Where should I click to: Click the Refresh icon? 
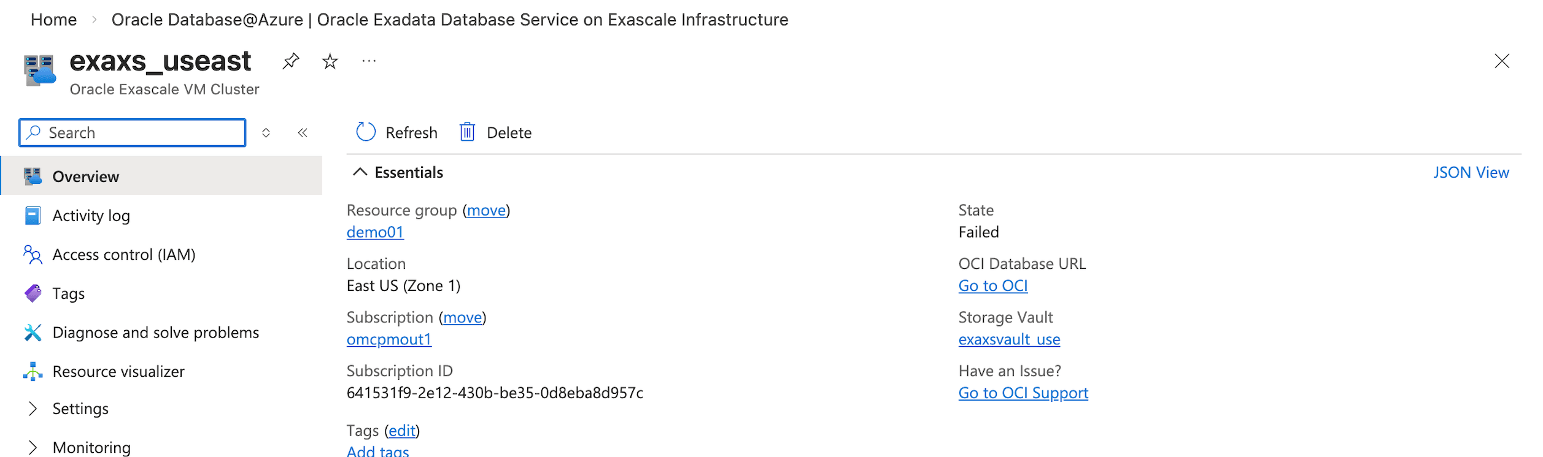click(x=366, y=132)
